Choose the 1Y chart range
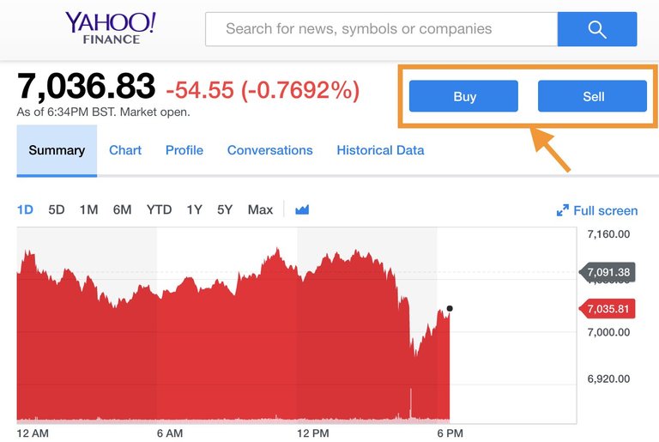The width and height of the screenshot is (659, 442). tap(194, 209)
